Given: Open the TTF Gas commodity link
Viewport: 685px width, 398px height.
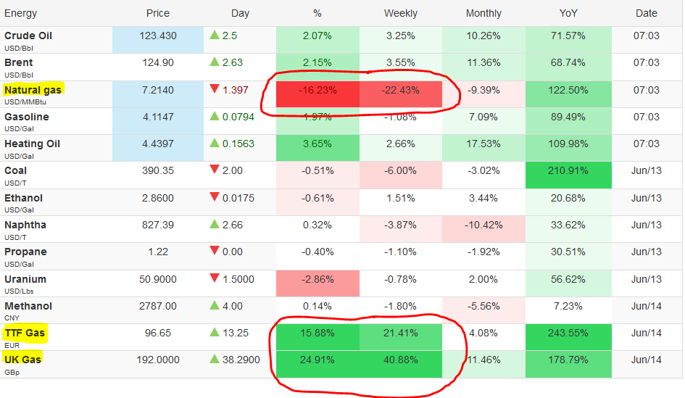Looking at the screenshot, I should (25, 333).
